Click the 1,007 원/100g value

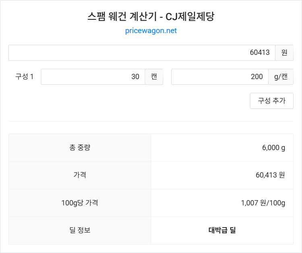tap(263, 203)
